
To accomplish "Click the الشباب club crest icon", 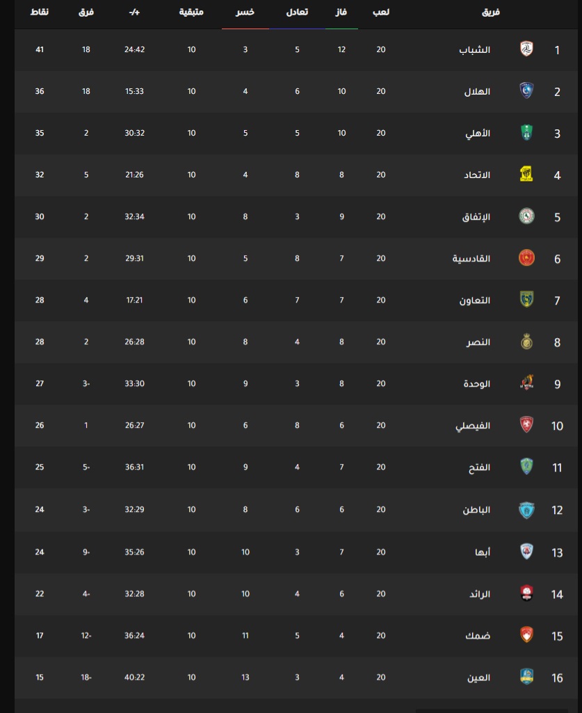I will [526, 49].
